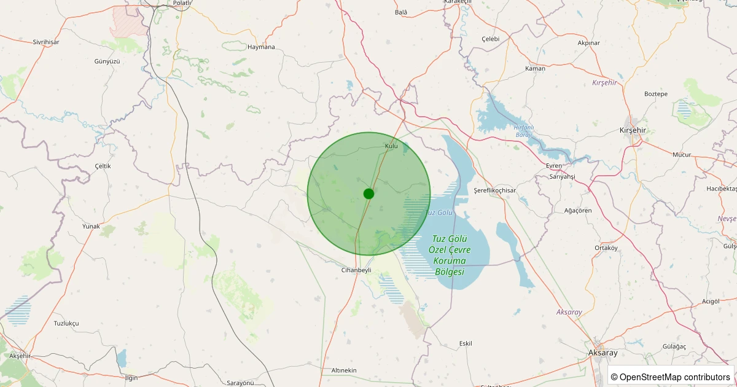Screen dimensions: 737x387
Task: Select the Kaman town label
Action: coord(535,68)
